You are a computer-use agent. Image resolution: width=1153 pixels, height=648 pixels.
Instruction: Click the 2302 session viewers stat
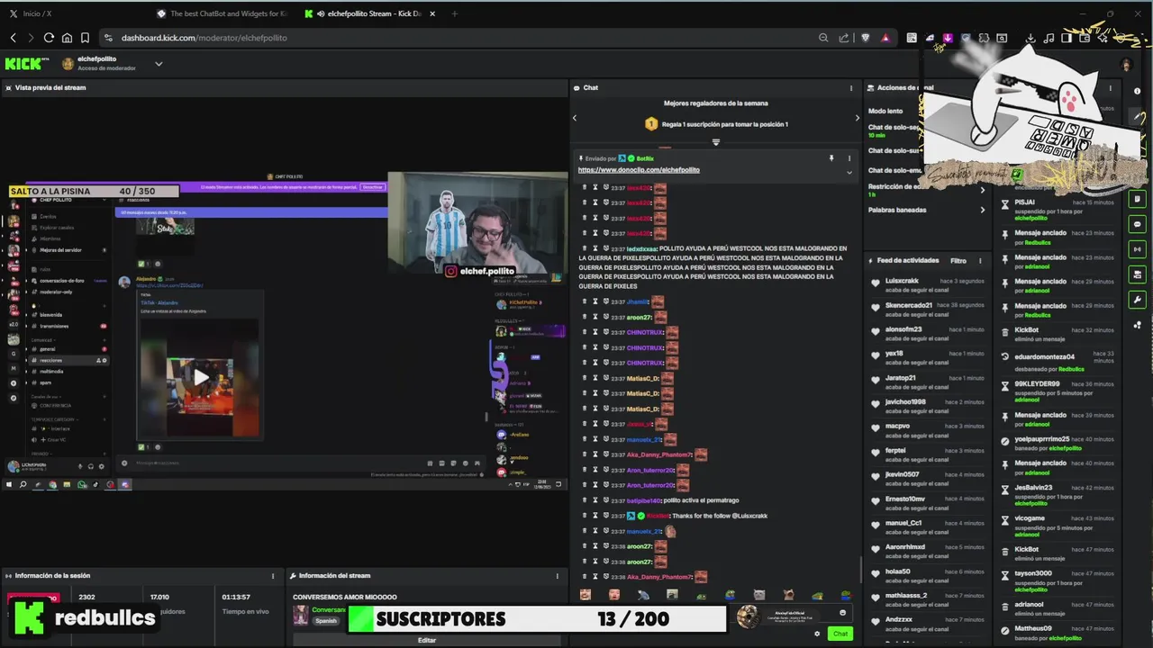point(87,598)
